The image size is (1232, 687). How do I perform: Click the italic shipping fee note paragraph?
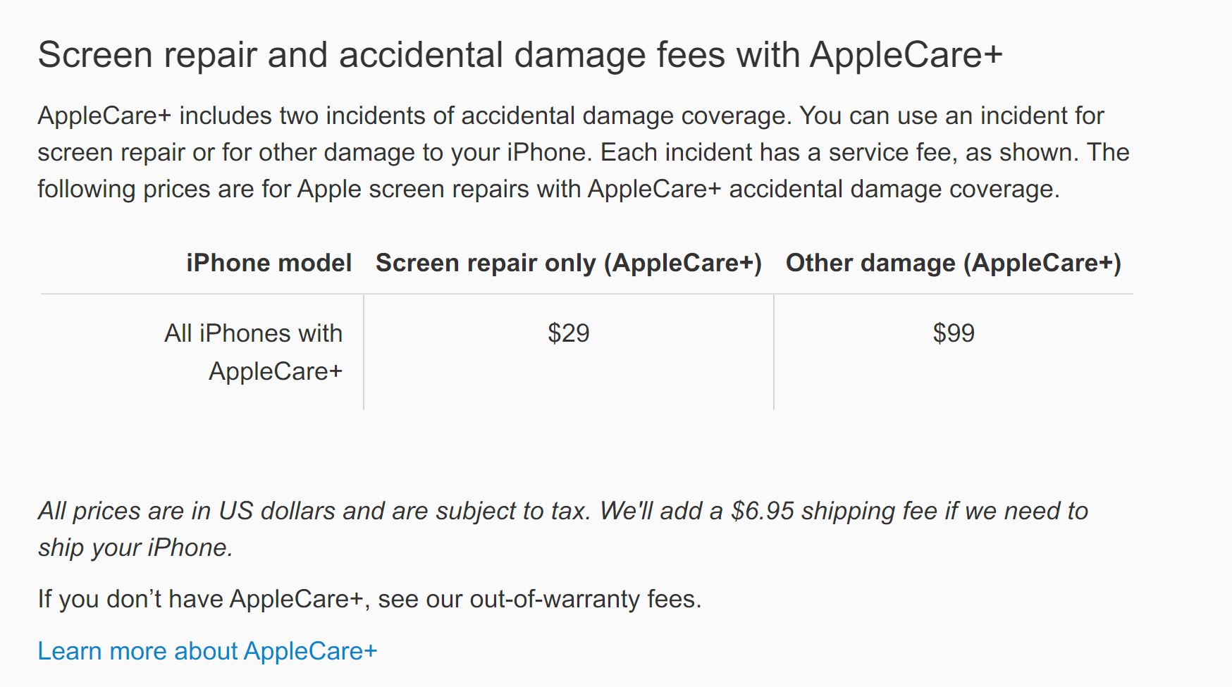click(x=563, y=529)
